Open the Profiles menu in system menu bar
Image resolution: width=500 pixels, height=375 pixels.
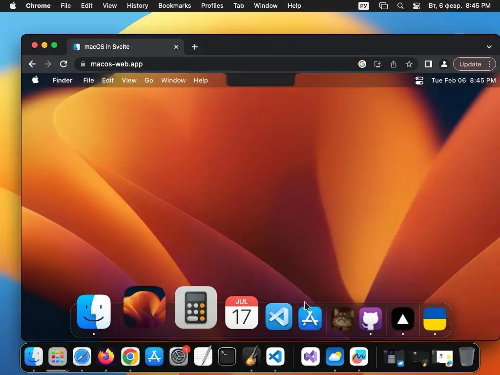click(x=212, y=6)
